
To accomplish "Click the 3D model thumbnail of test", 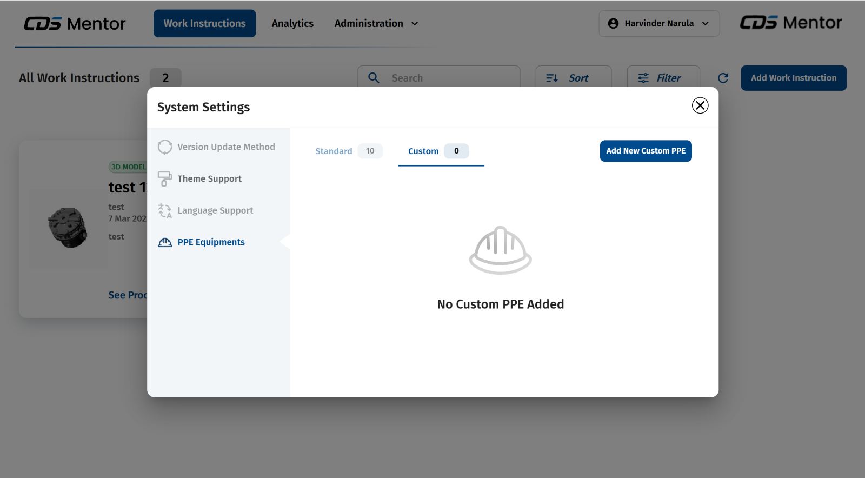I will 68,228.
